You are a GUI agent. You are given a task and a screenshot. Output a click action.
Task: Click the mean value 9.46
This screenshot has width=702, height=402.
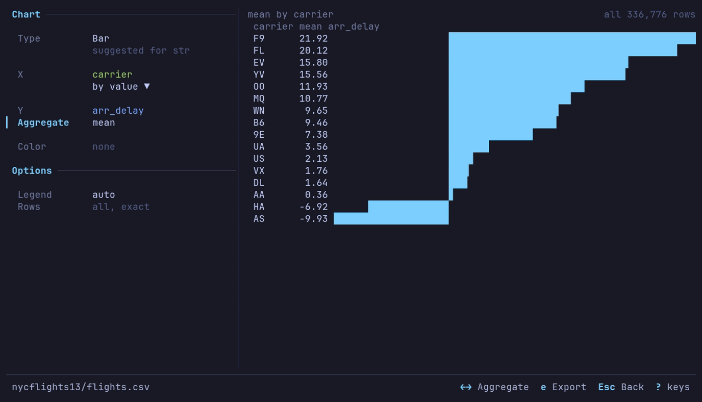(316, 122)
